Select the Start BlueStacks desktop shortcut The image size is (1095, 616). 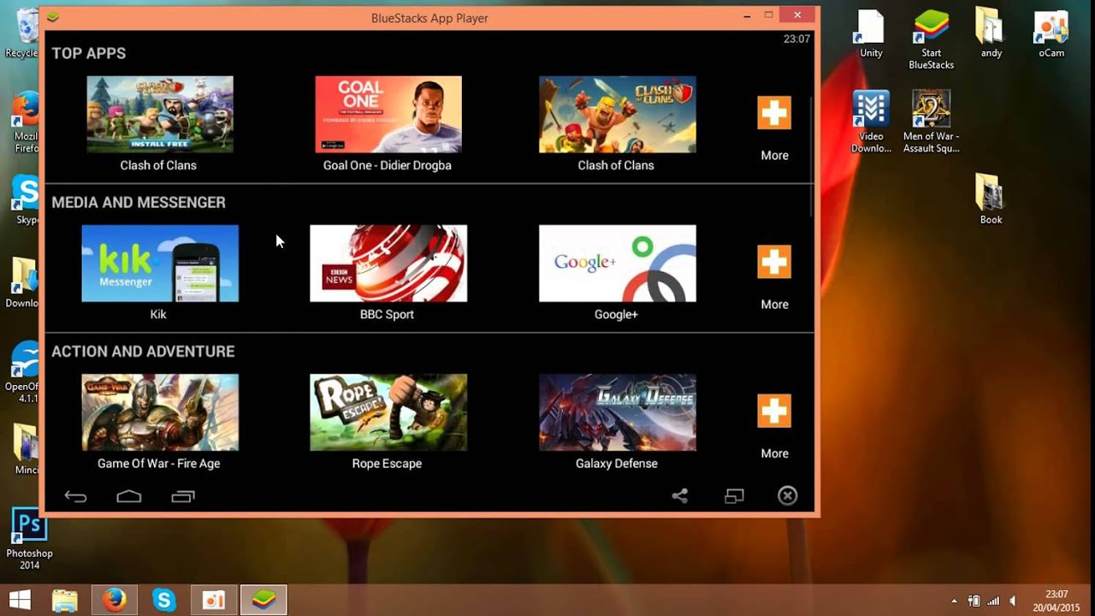coord(932,39)
